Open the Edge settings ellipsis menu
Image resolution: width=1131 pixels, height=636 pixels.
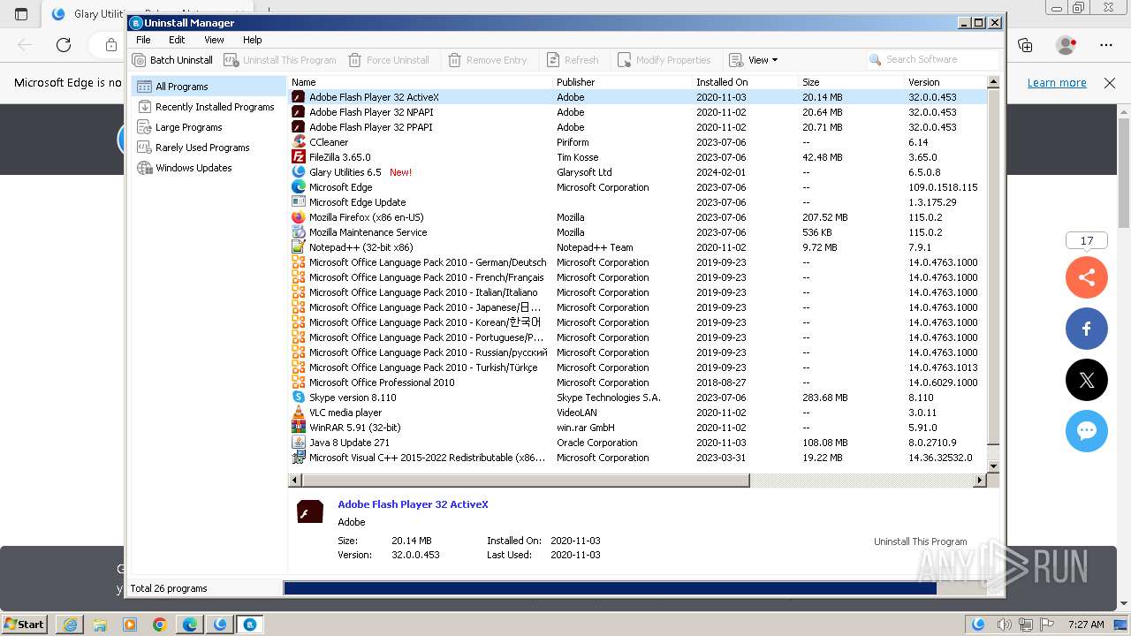point(1106,45)
